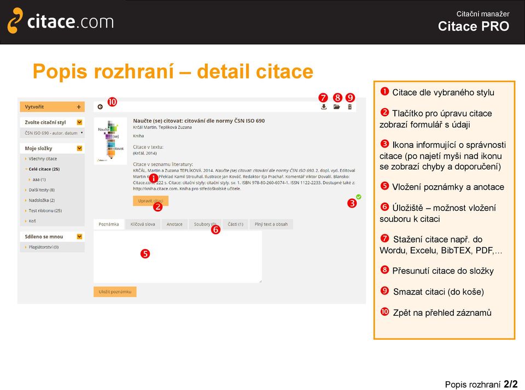Open the Nadsložka (2) folder
The height and width of the screenshot is (390, 525).
click(42, 200)
